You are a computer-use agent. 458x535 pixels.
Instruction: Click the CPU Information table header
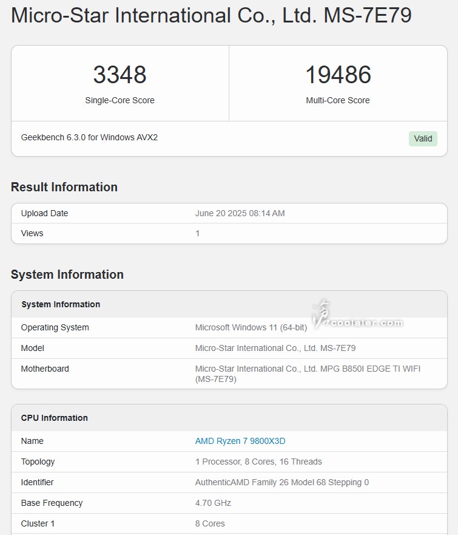click(x=55, y=418)
